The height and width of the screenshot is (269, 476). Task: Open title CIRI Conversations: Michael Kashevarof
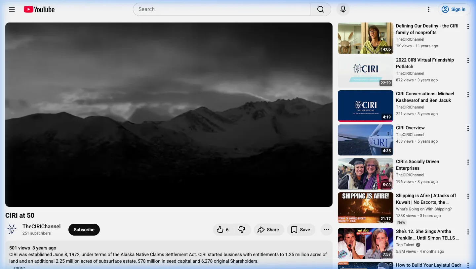pyautogui.click(x=425, y=97)
